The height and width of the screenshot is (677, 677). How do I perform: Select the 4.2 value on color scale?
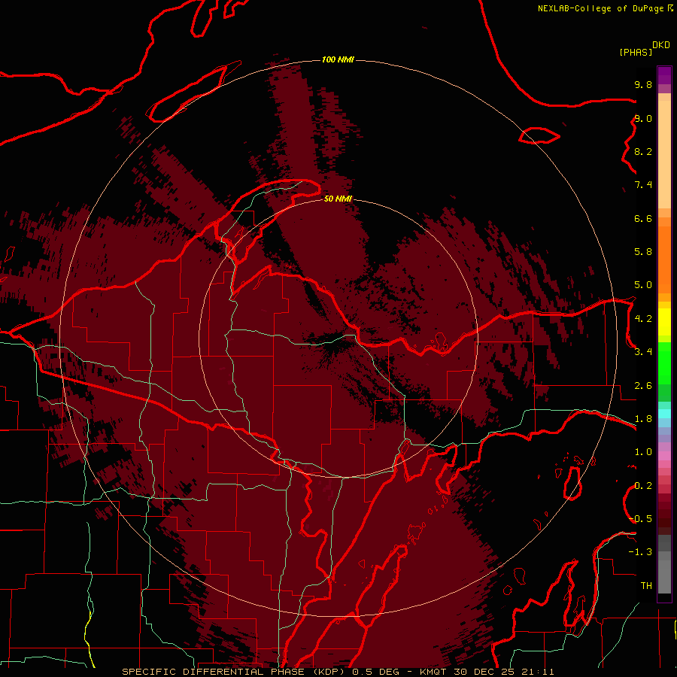[x=643, y=319]
